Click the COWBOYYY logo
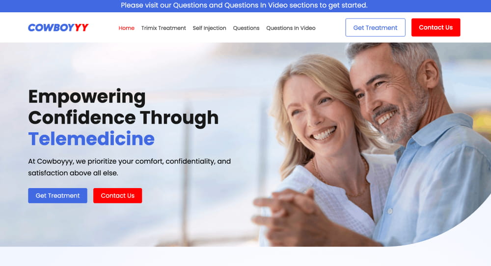 (x=58, y=28)
